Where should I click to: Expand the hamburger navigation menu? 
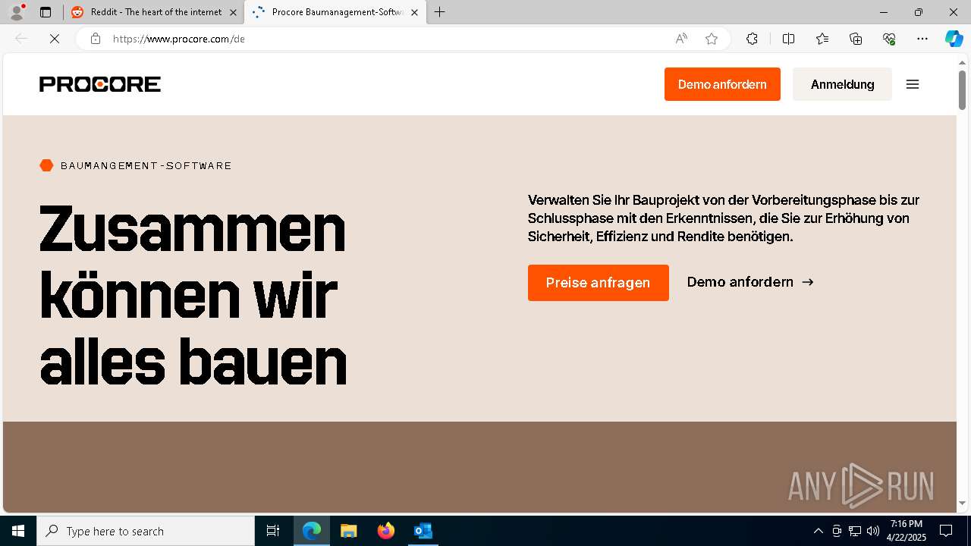[913, 84]
